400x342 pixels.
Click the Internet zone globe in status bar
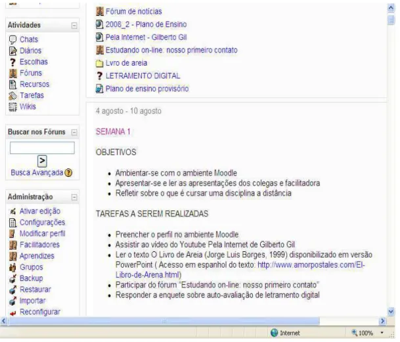tap(274, 333)
